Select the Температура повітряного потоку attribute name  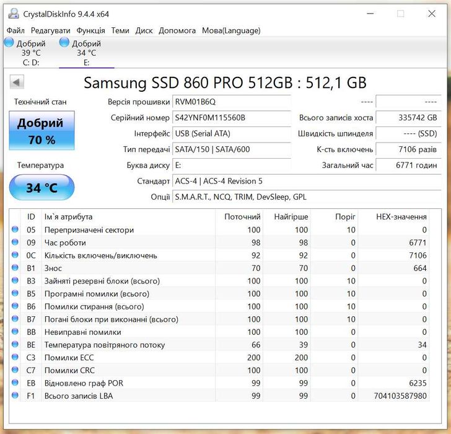tap(105, 345)
